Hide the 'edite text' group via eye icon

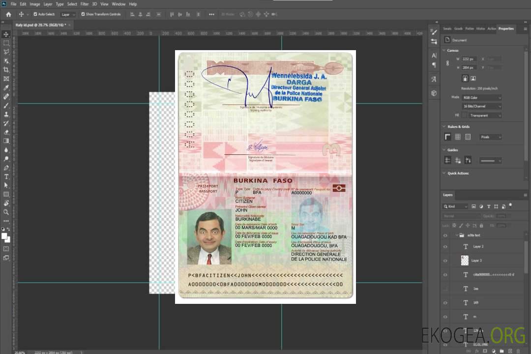445,236
